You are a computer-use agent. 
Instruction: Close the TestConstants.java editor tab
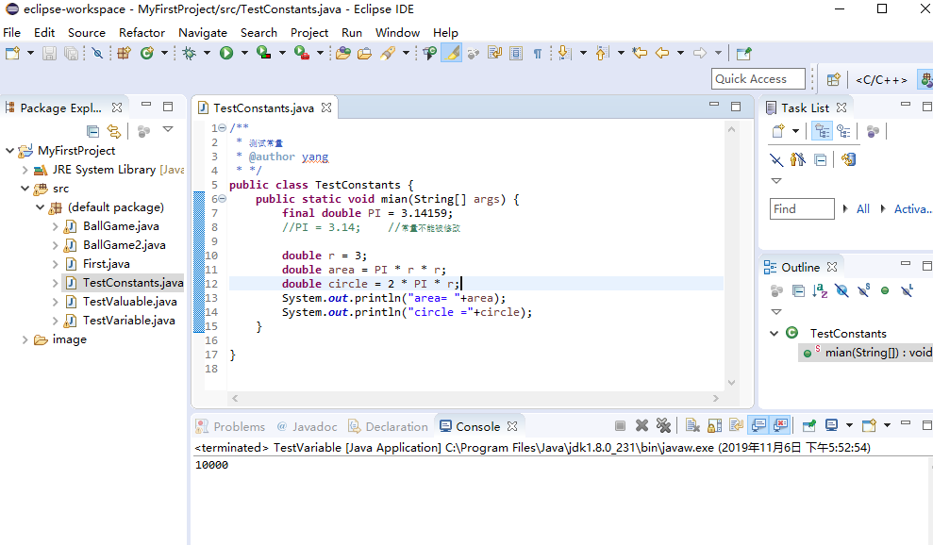click(x=326, y=107)
